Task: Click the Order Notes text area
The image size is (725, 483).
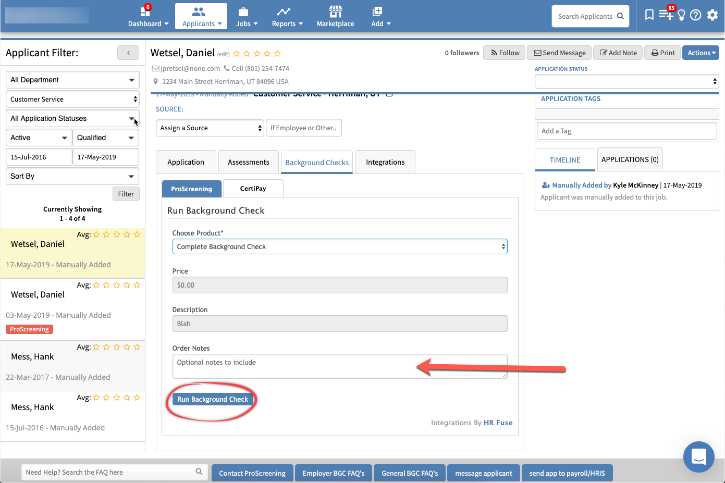Action: (339, 366)
